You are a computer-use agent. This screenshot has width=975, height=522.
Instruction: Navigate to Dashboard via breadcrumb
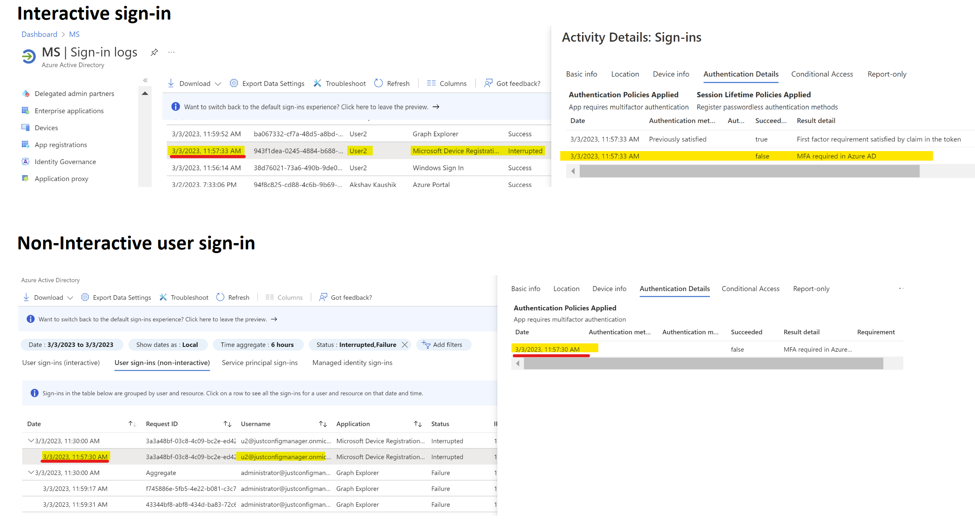point(39,34)
